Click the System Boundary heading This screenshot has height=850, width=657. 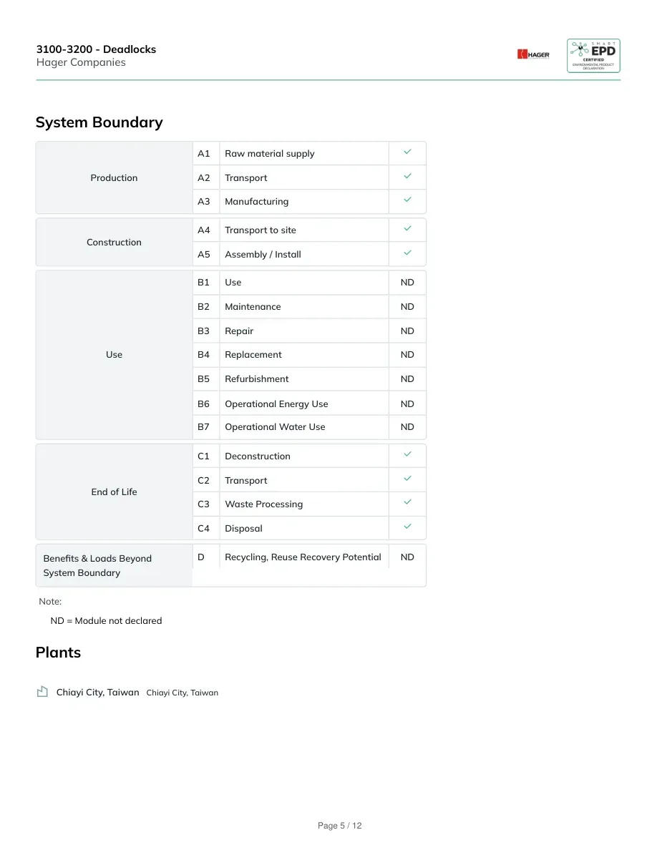(99, 122)
